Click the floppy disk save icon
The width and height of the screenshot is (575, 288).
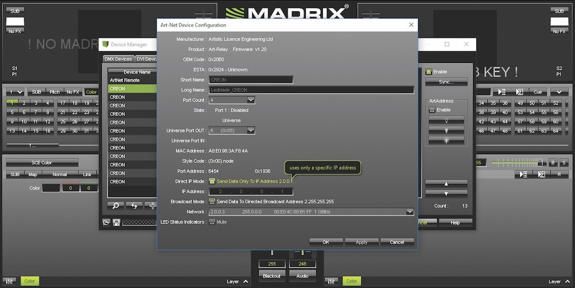pos(116,222)
